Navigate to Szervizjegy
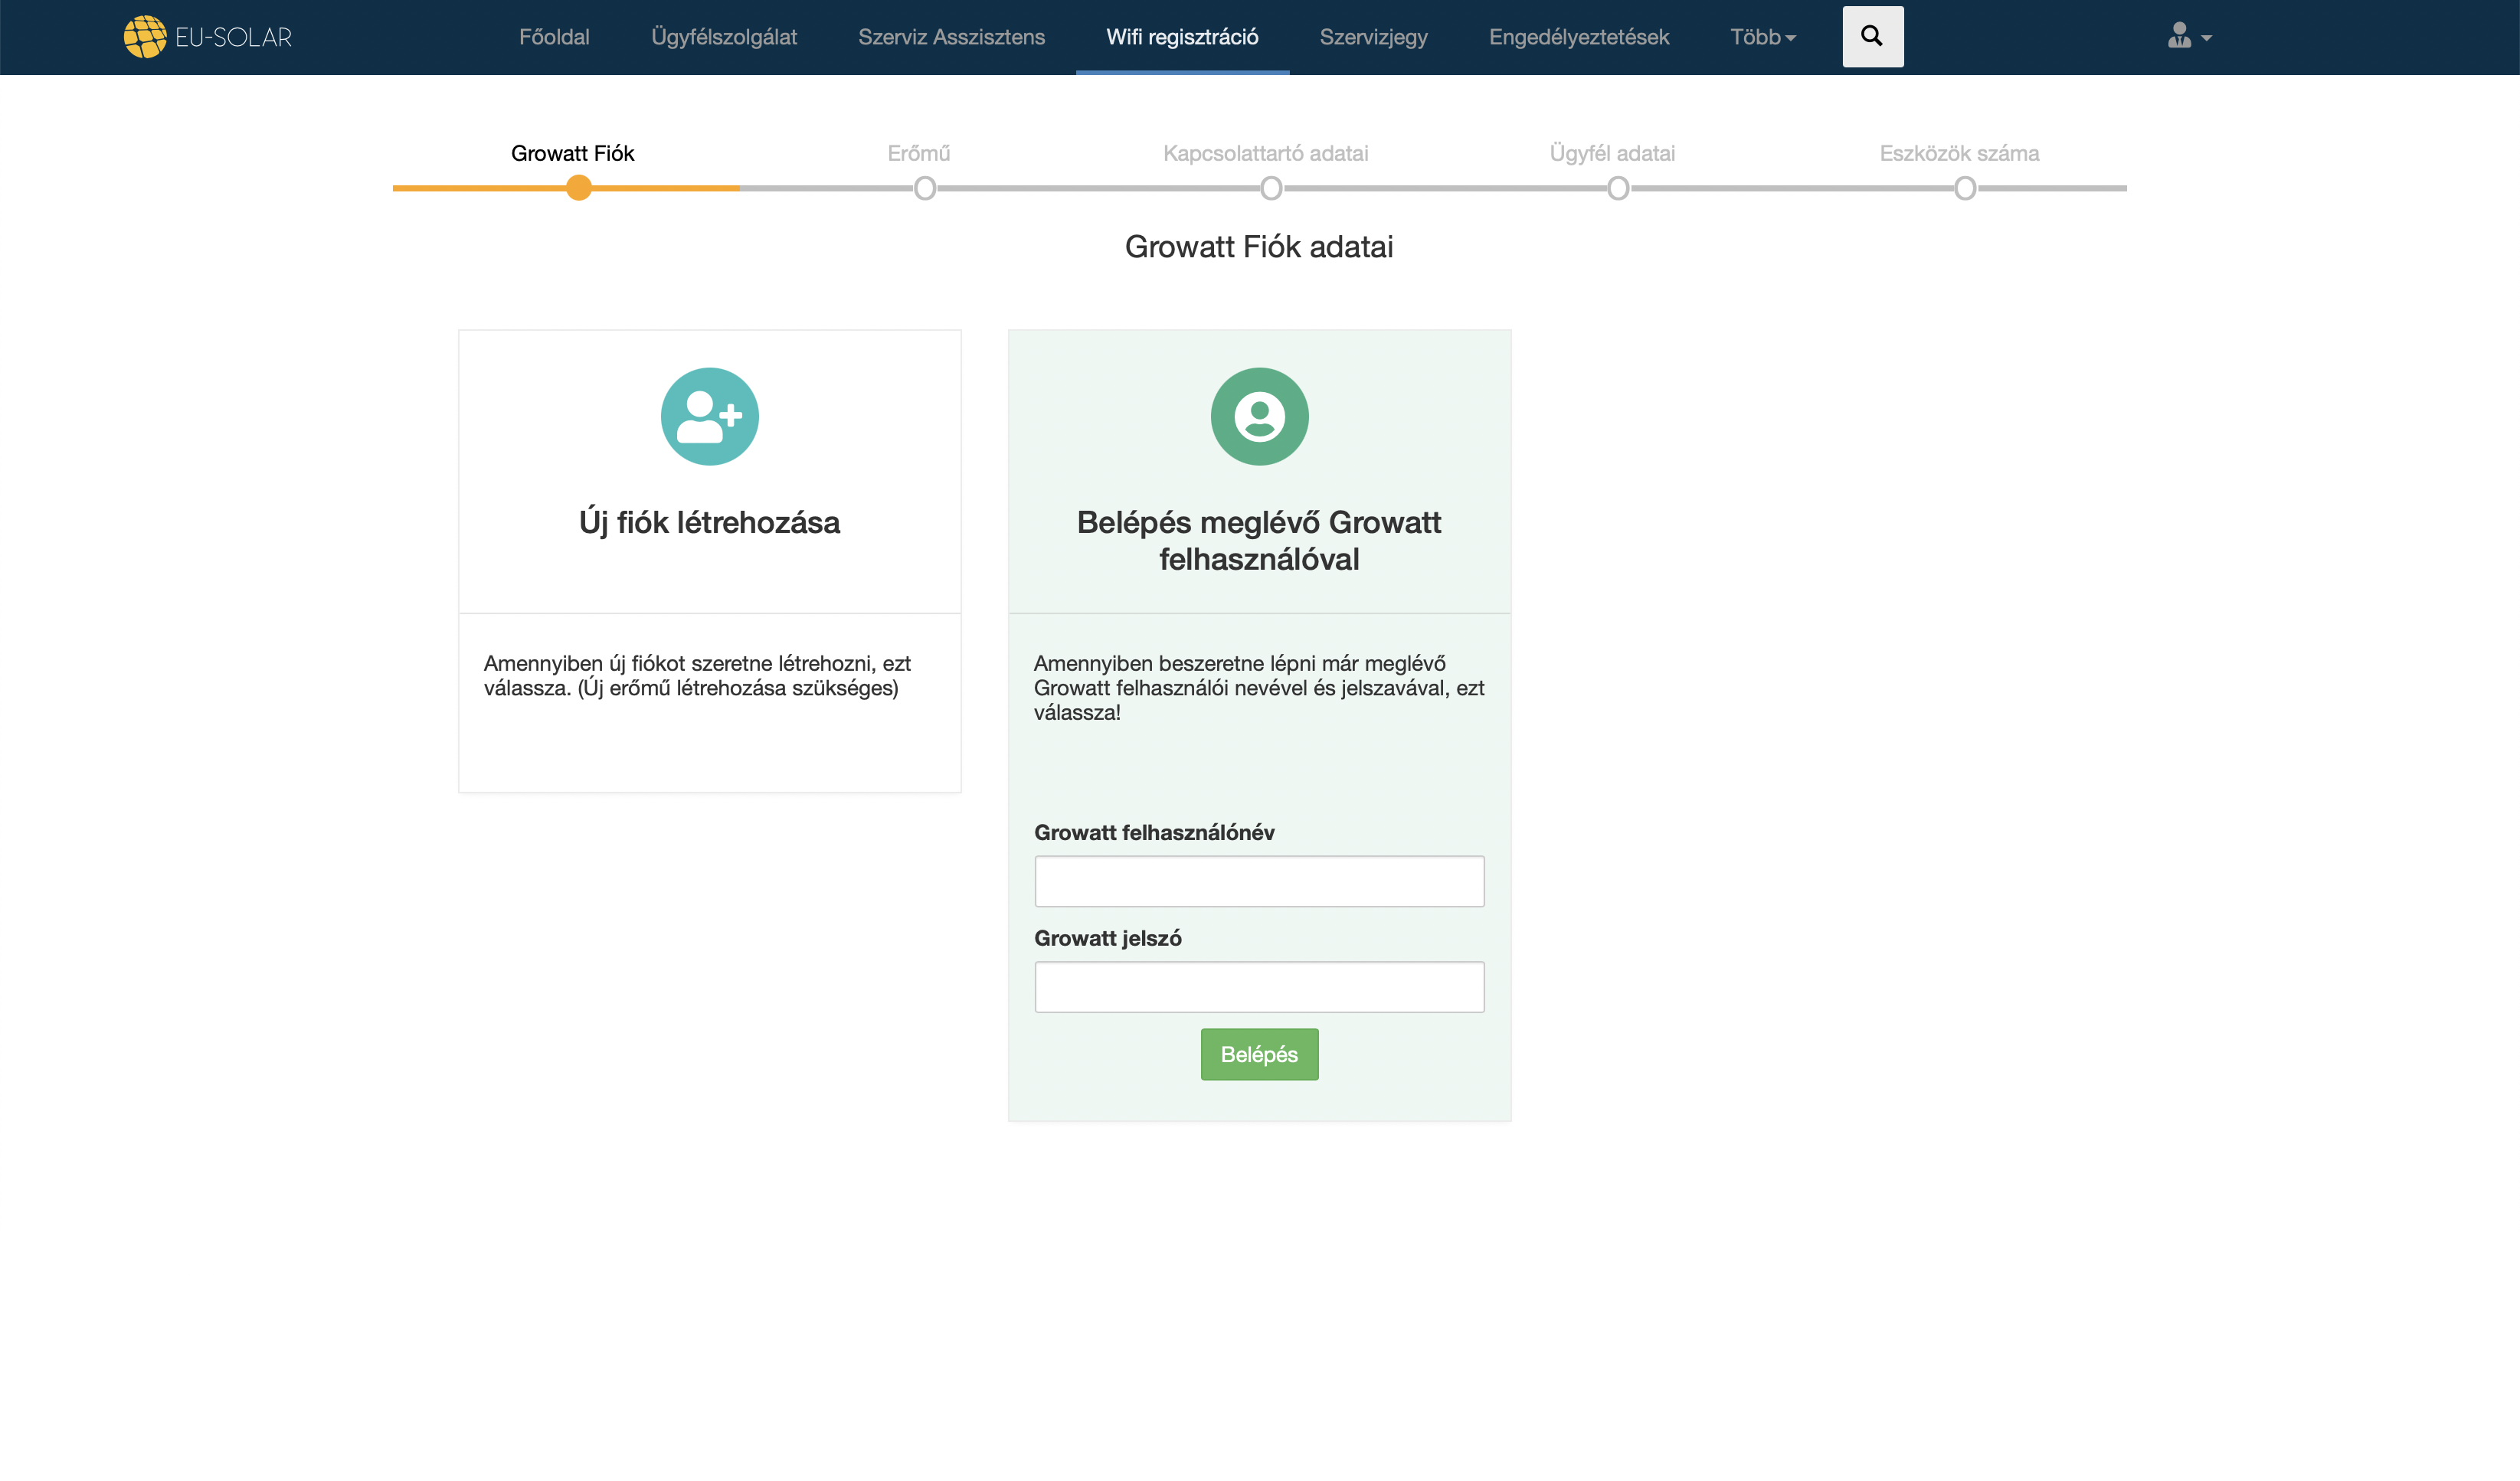The width and height of the screenshot is (2520, 1481). point(1373,37)
